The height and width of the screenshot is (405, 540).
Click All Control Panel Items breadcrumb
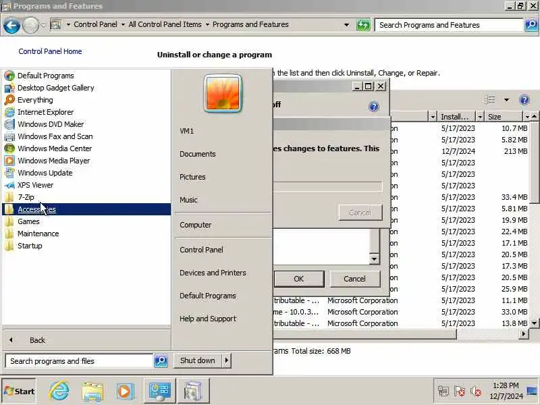click(165, 24)
